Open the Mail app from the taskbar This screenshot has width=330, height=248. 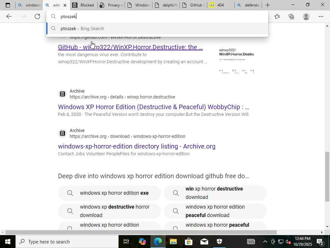click(x=204, y=242)
